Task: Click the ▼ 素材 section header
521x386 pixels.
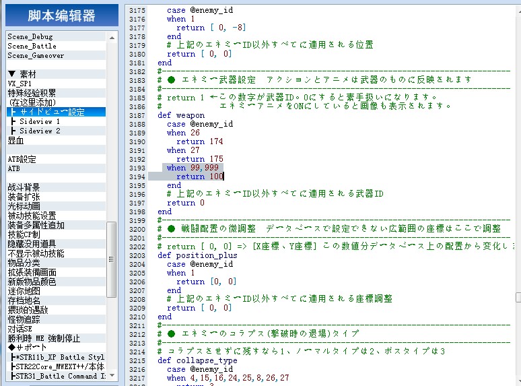Action: 56,74
